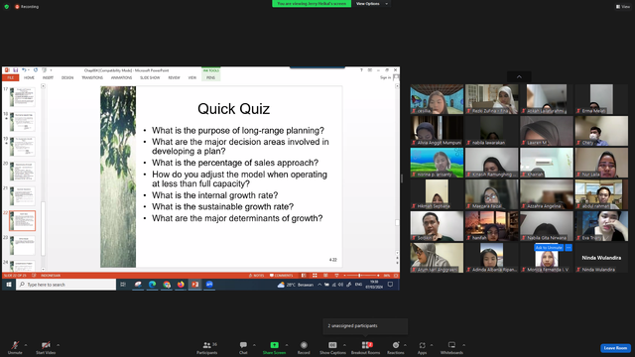Open View Options dropdown at top
Image resolution: width=635 pixels, height=357 pixels.
pos(372,4)
